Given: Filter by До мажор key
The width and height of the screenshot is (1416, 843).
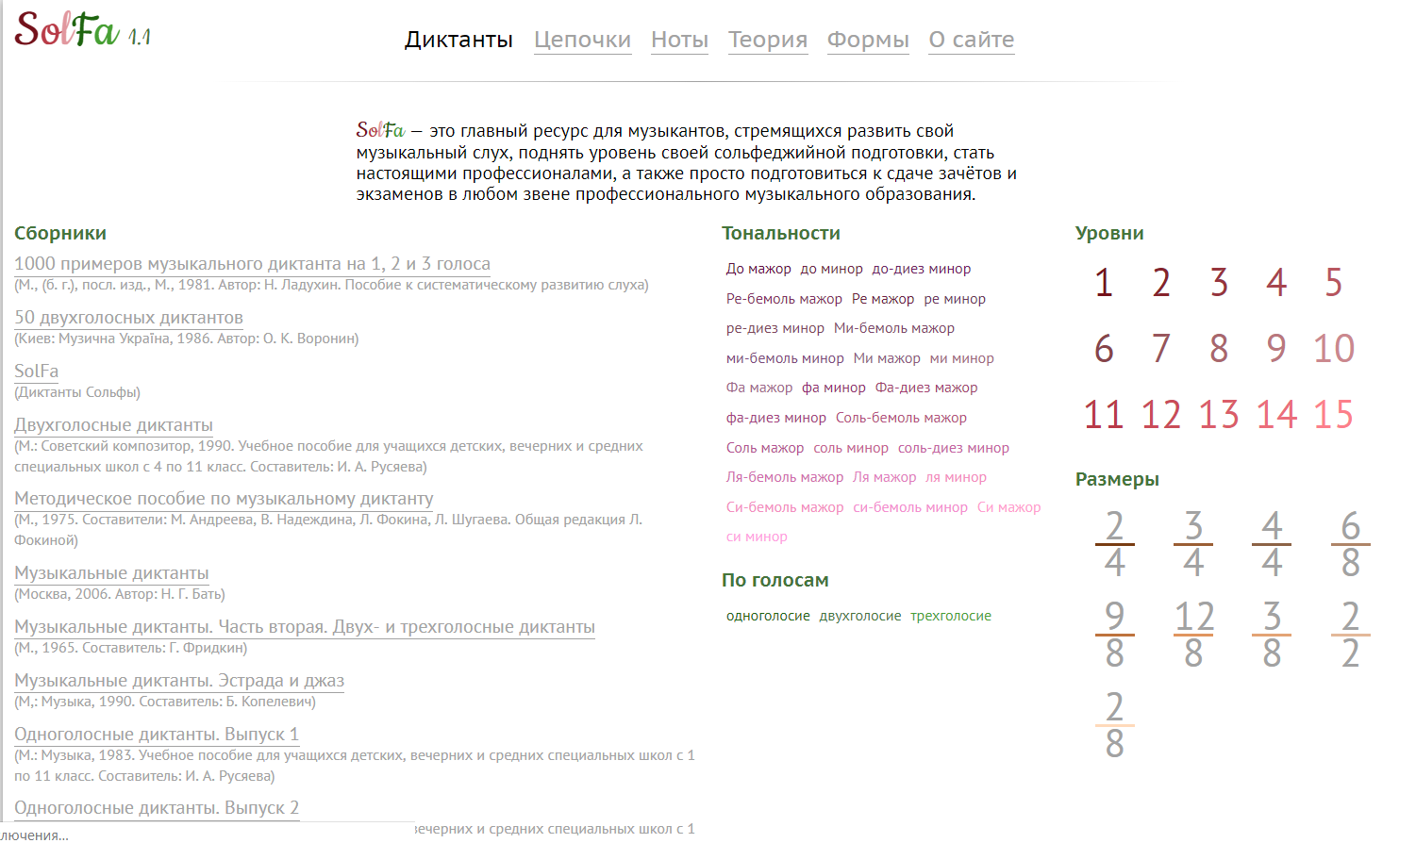Looking at the screenshot, I should pos(758,269).
